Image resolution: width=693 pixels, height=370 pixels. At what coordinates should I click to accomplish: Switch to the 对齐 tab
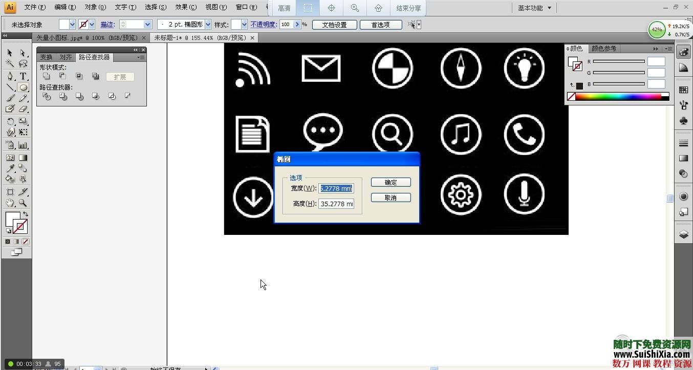click(66, 57)
